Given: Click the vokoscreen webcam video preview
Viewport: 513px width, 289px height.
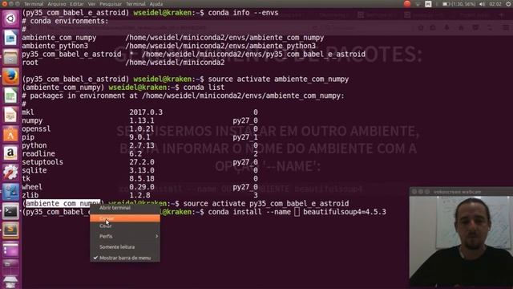Looking at the screenshot, I should [x=461, y=242].
